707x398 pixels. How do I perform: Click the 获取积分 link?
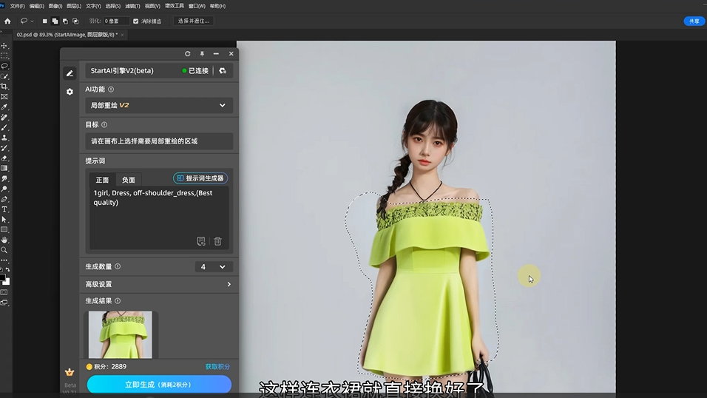(x=217, y=366)
